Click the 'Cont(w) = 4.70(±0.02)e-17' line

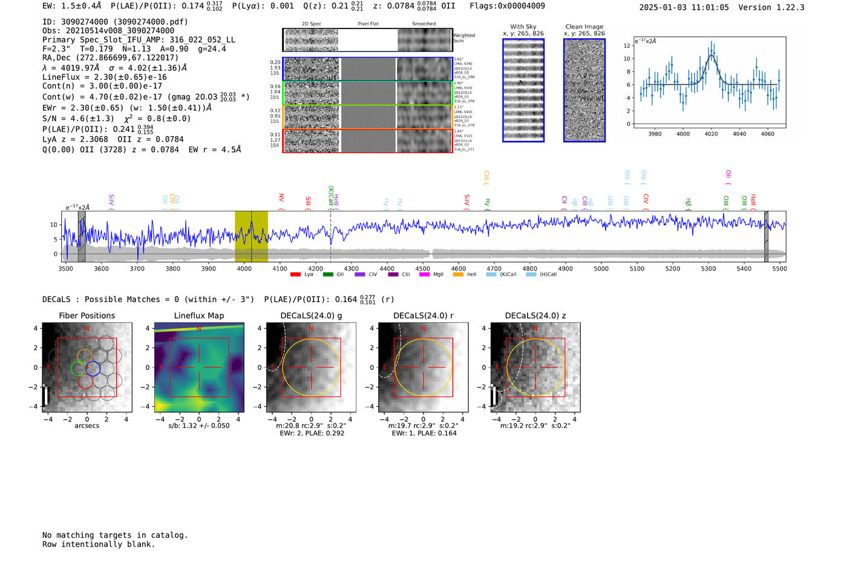pyautogui.click(x=146, y=97)
